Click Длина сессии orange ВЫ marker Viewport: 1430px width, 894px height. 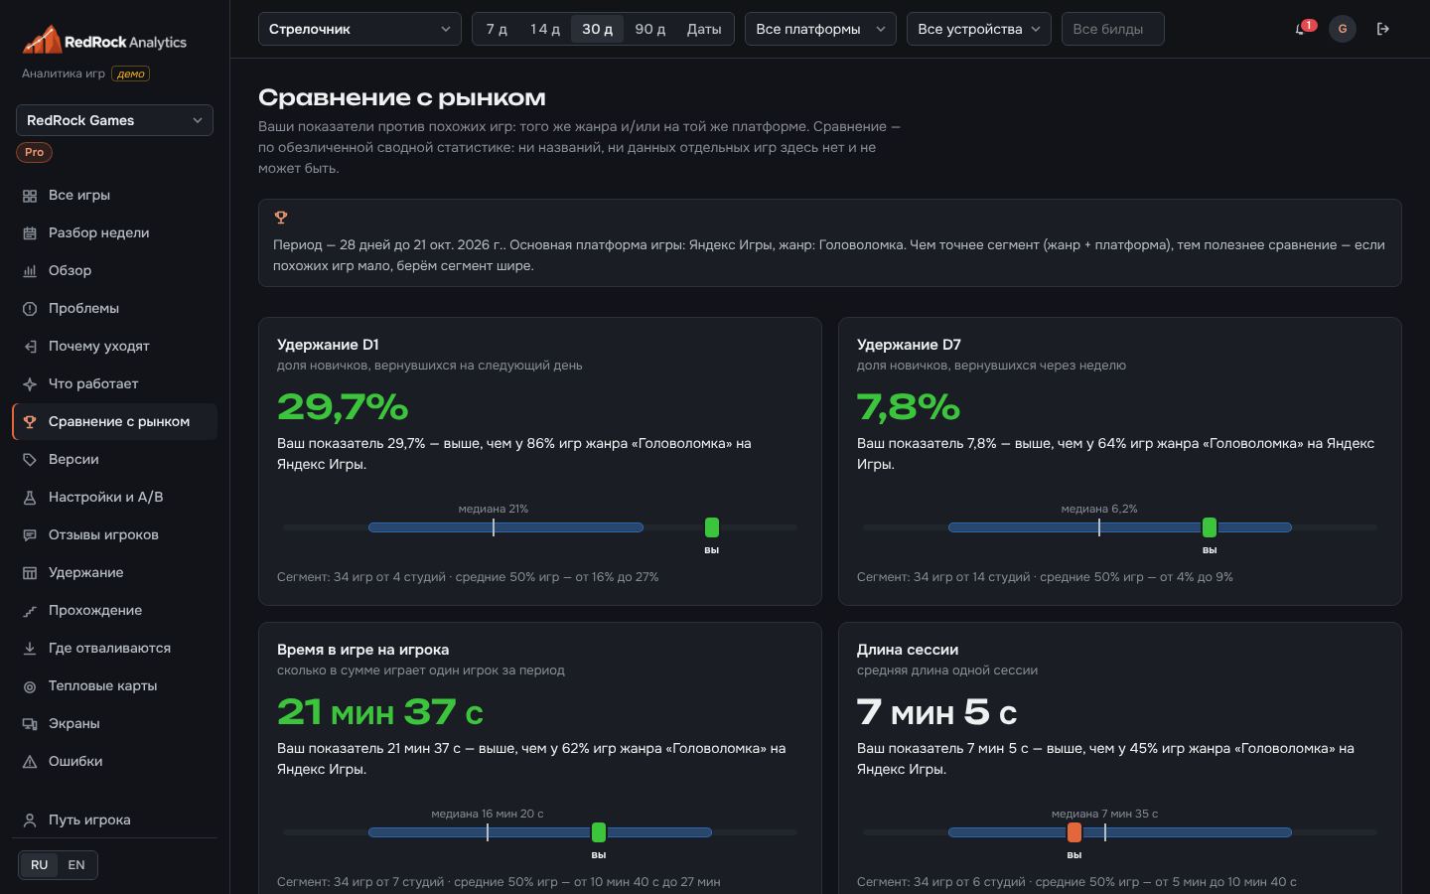point(1074,832)
